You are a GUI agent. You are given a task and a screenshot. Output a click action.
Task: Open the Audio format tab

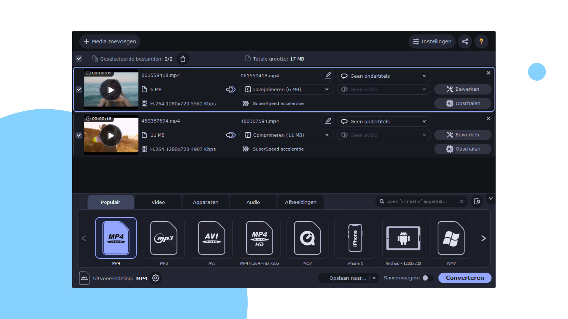(x=253, y=202)
